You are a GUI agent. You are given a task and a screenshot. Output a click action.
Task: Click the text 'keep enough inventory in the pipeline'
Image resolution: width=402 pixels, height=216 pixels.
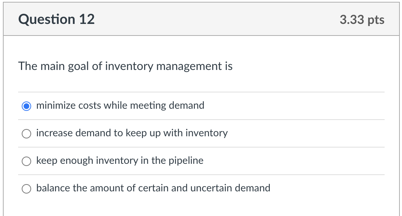(x=120, y=161)
